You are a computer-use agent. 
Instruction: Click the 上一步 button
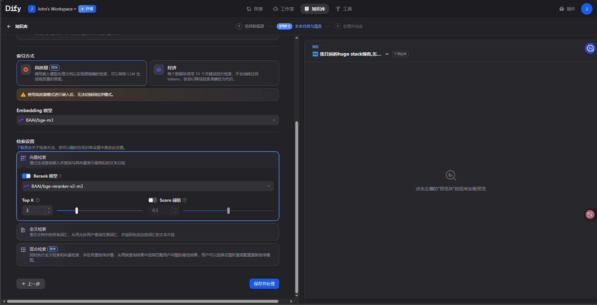31,284
